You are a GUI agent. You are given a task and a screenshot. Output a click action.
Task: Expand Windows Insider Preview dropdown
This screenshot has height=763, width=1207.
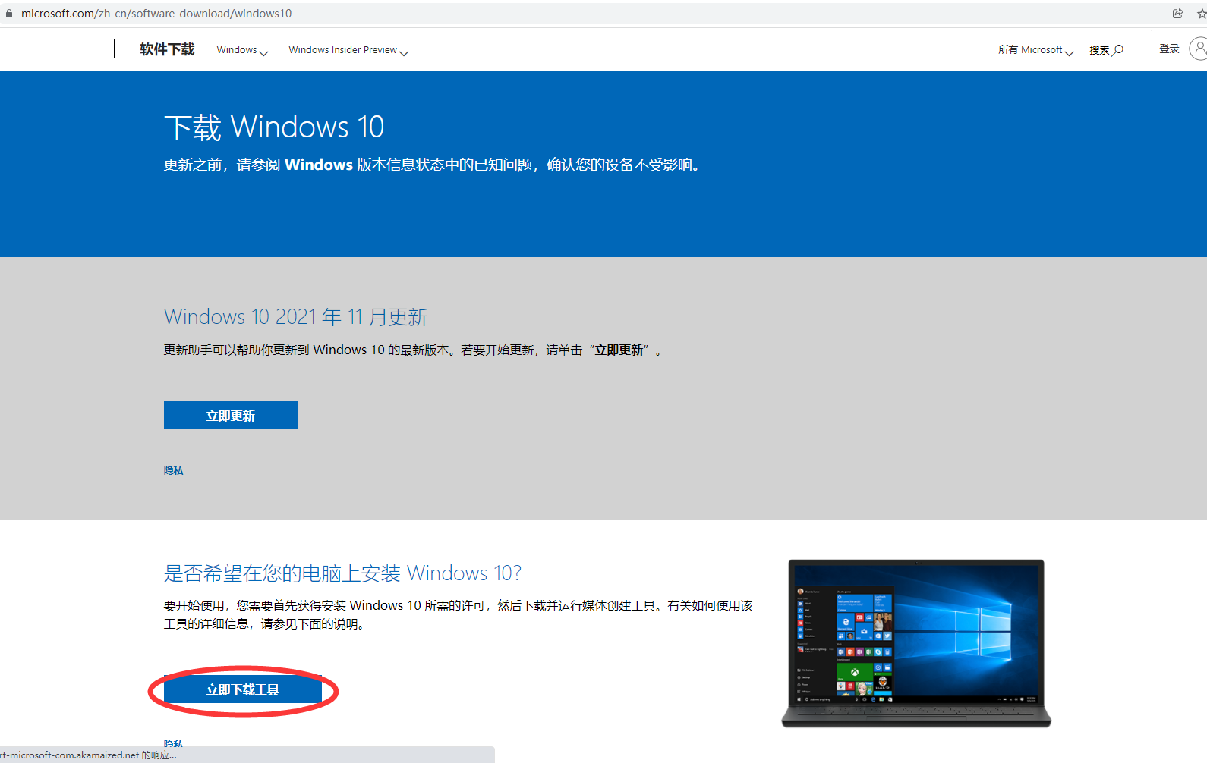348,50
